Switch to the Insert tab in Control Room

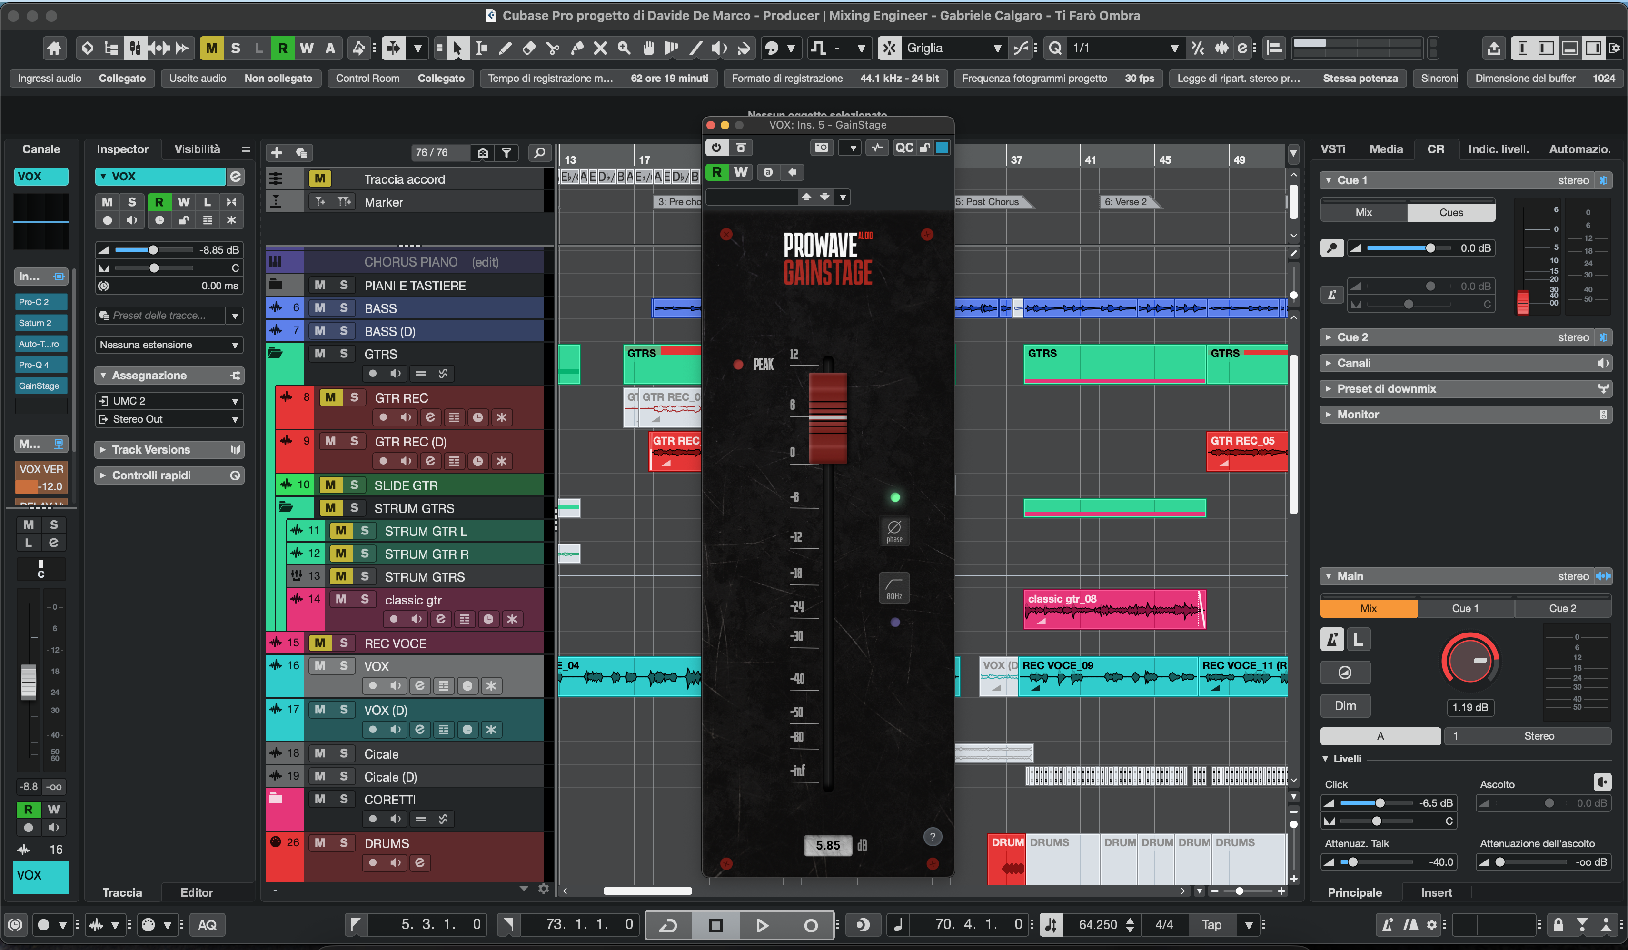coord(1436,892)
